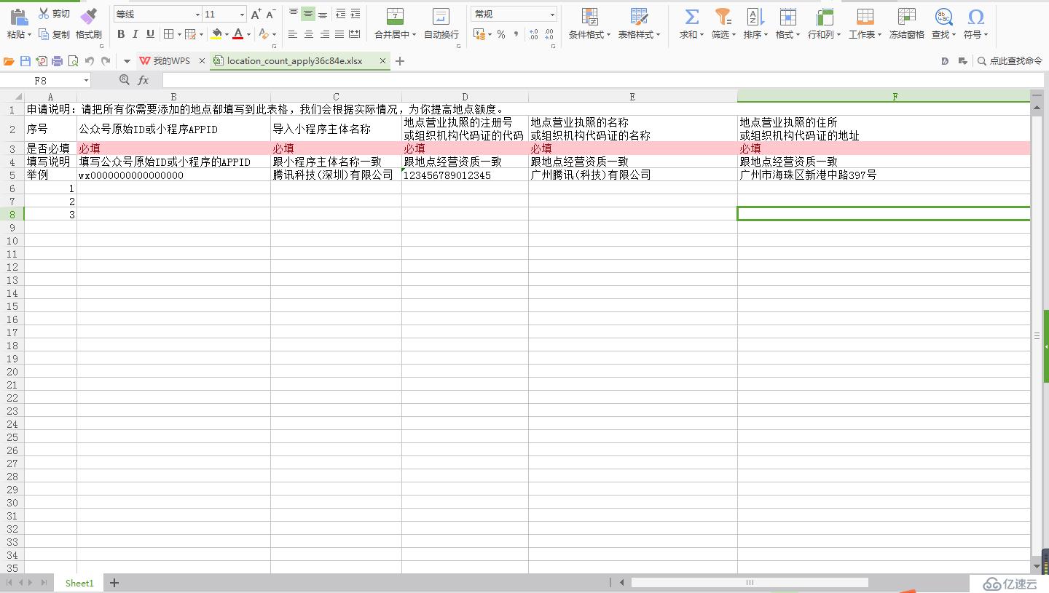Open the fill color dropdown arrow
This screenshot has height=593, width=1049.
pos(227,34)
